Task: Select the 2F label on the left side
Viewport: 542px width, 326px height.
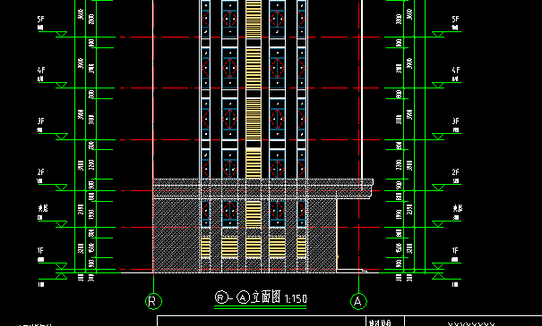Action: tap(41, 172)
